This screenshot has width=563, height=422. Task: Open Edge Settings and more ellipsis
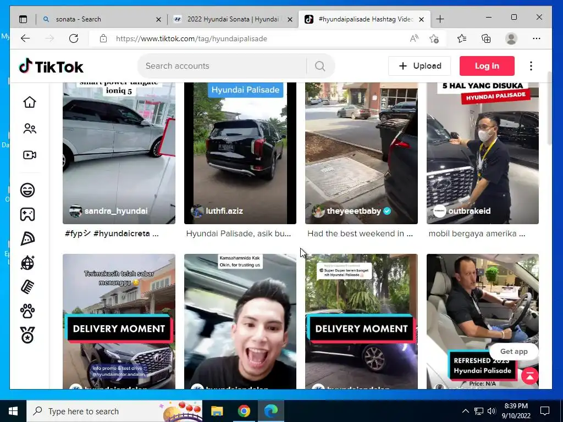pos(537,38)
